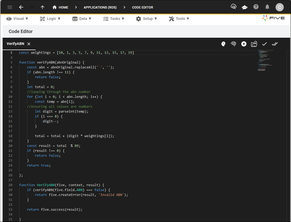
Task: Expand the Data dropdown arrow
Action: 90,19
